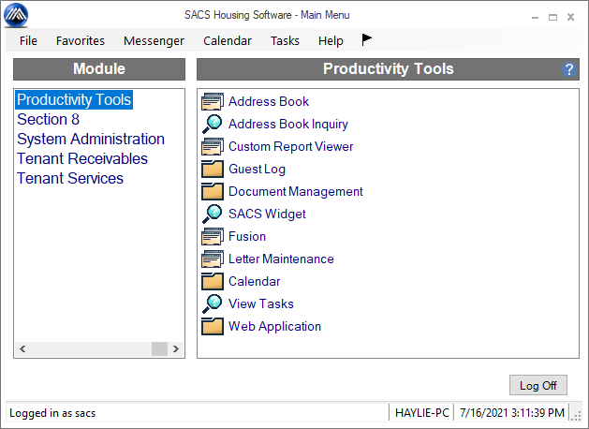Screen dimensions: 589x429
Task: Open the Address Book link
Action: pos(269,101)
